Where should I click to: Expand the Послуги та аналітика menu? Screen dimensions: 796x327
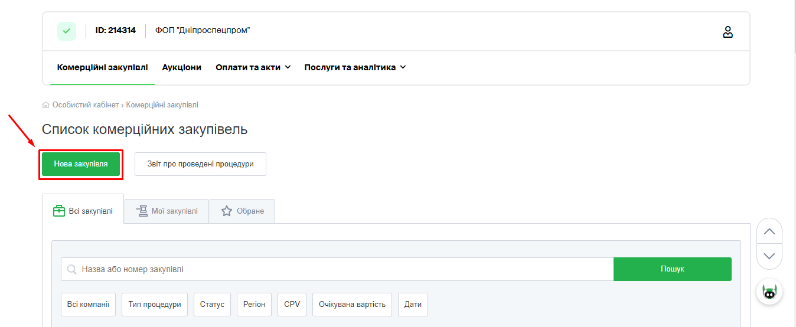tap(355, 67)
